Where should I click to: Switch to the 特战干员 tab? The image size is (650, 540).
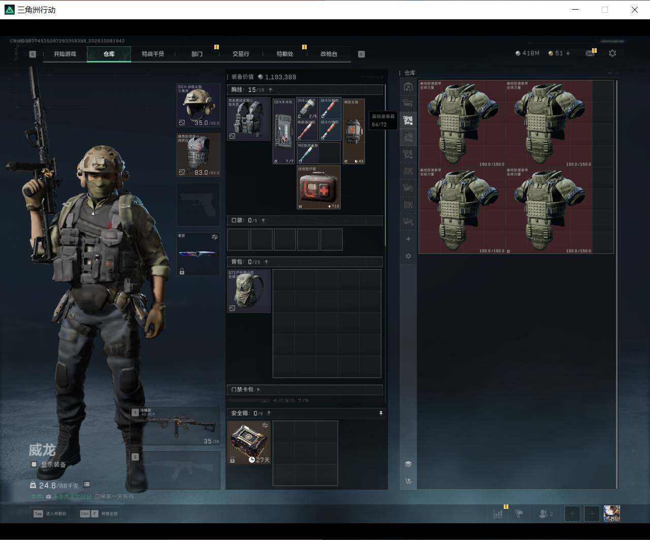153,54
